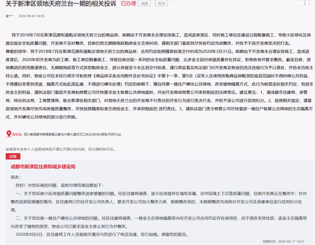This screenshot has height=245, width=315.
Task: Click the address text 四川省成都市新津县紫云路
Action: (x=72, y=135)
